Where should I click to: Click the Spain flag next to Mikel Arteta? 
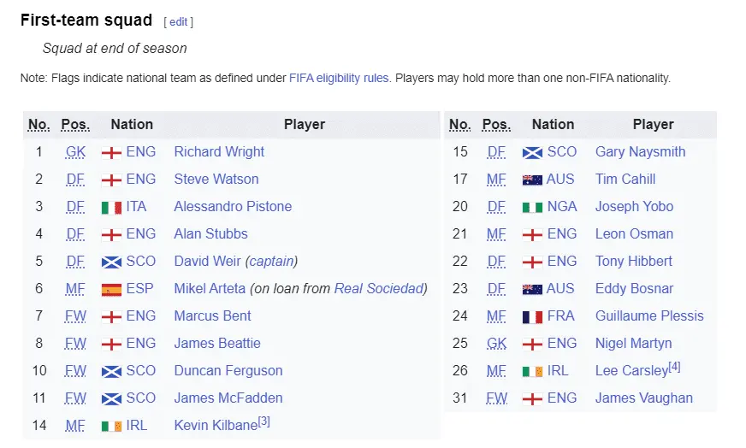[x=111, y=289]
